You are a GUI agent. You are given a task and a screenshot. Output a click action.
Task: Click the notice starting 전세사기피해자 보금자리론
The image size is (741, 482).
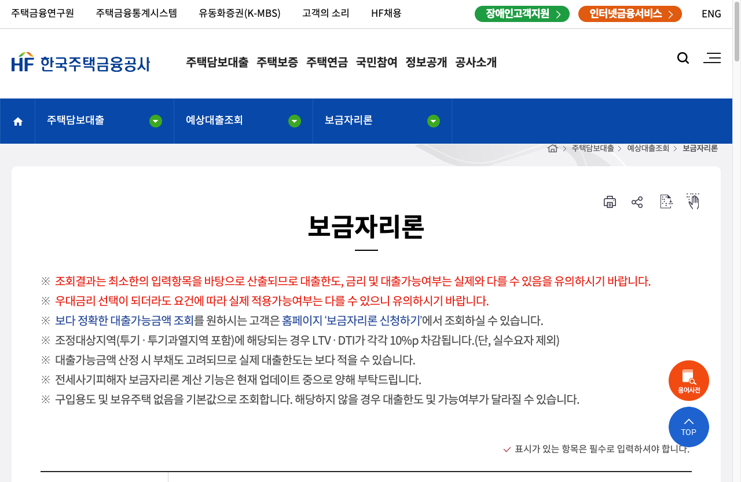coord(238,379)
